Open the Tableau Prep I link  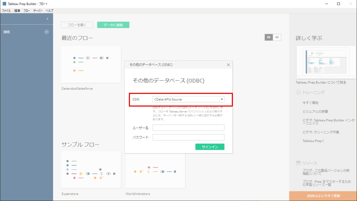click(313, 141)
